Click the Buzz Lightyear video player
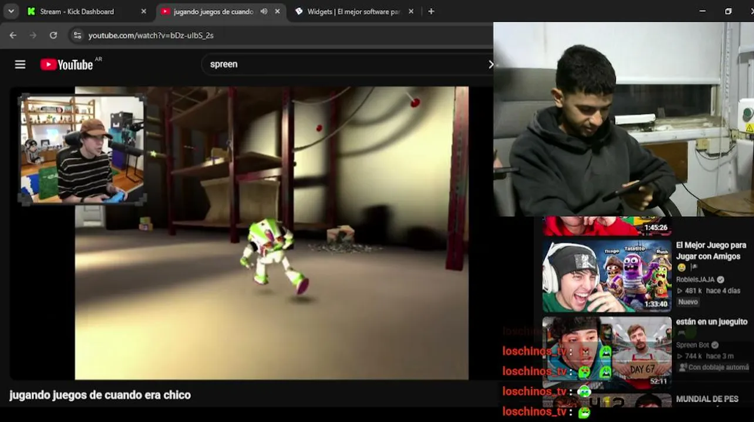The image size is (754, 422). point(271,233)
